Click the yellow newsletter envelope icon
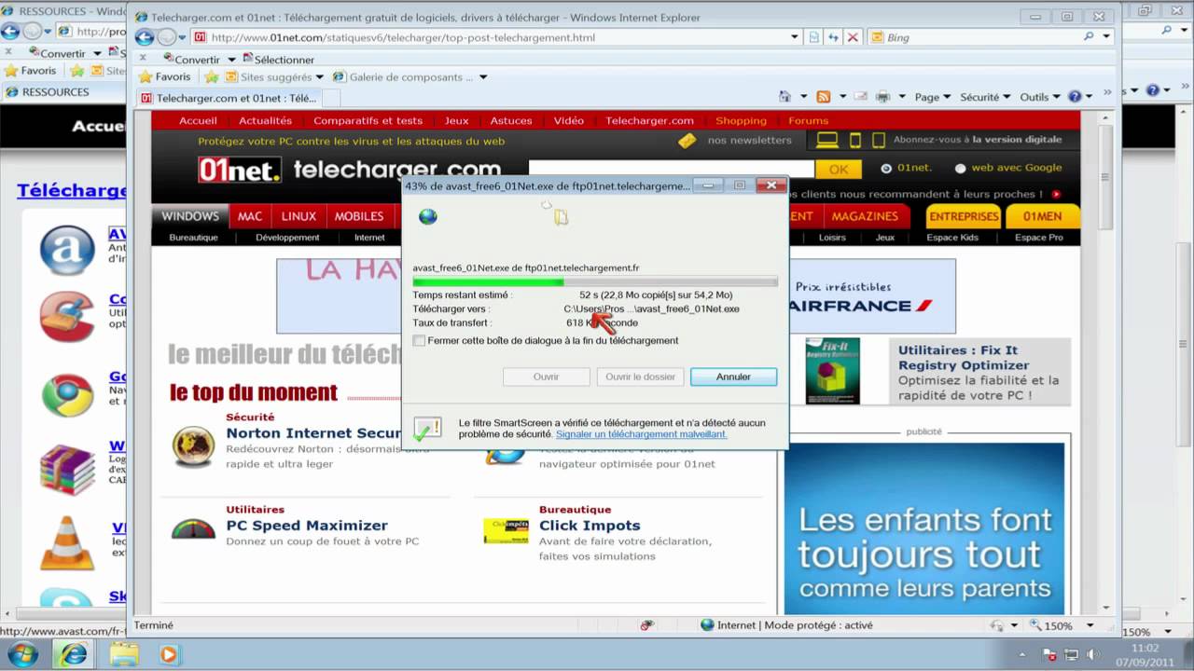 click(687, 141)
